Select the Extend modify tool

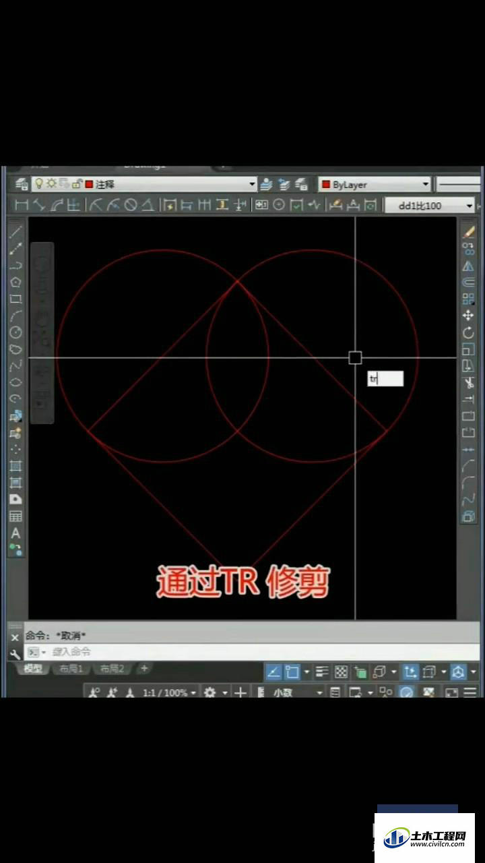coord(469,399)
